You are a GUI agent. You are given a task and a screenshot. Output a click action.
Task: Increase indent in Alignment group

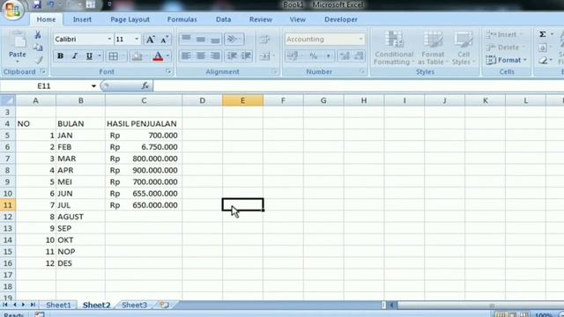(x=246, y=55)
